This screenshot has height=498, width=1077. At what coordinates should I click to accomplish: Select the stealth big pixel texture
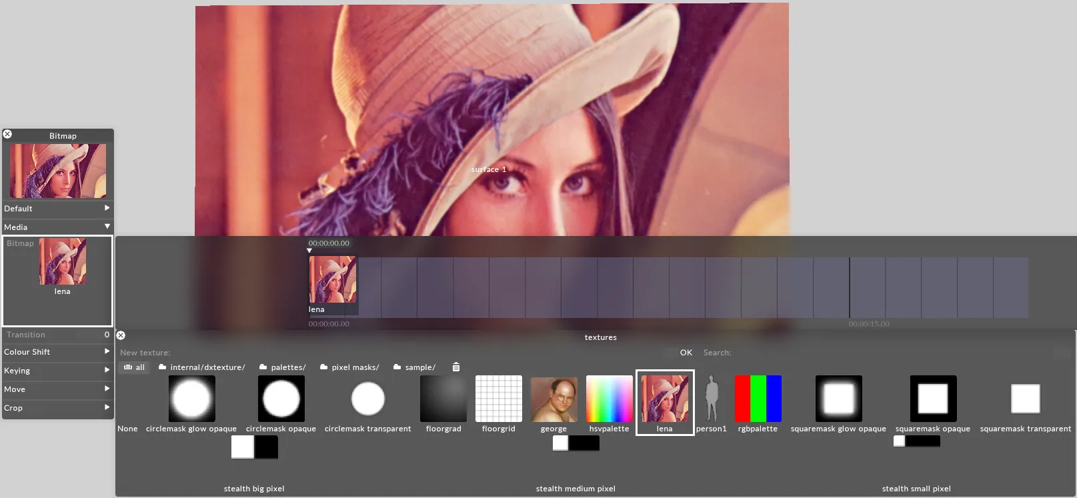coord(254,447)
